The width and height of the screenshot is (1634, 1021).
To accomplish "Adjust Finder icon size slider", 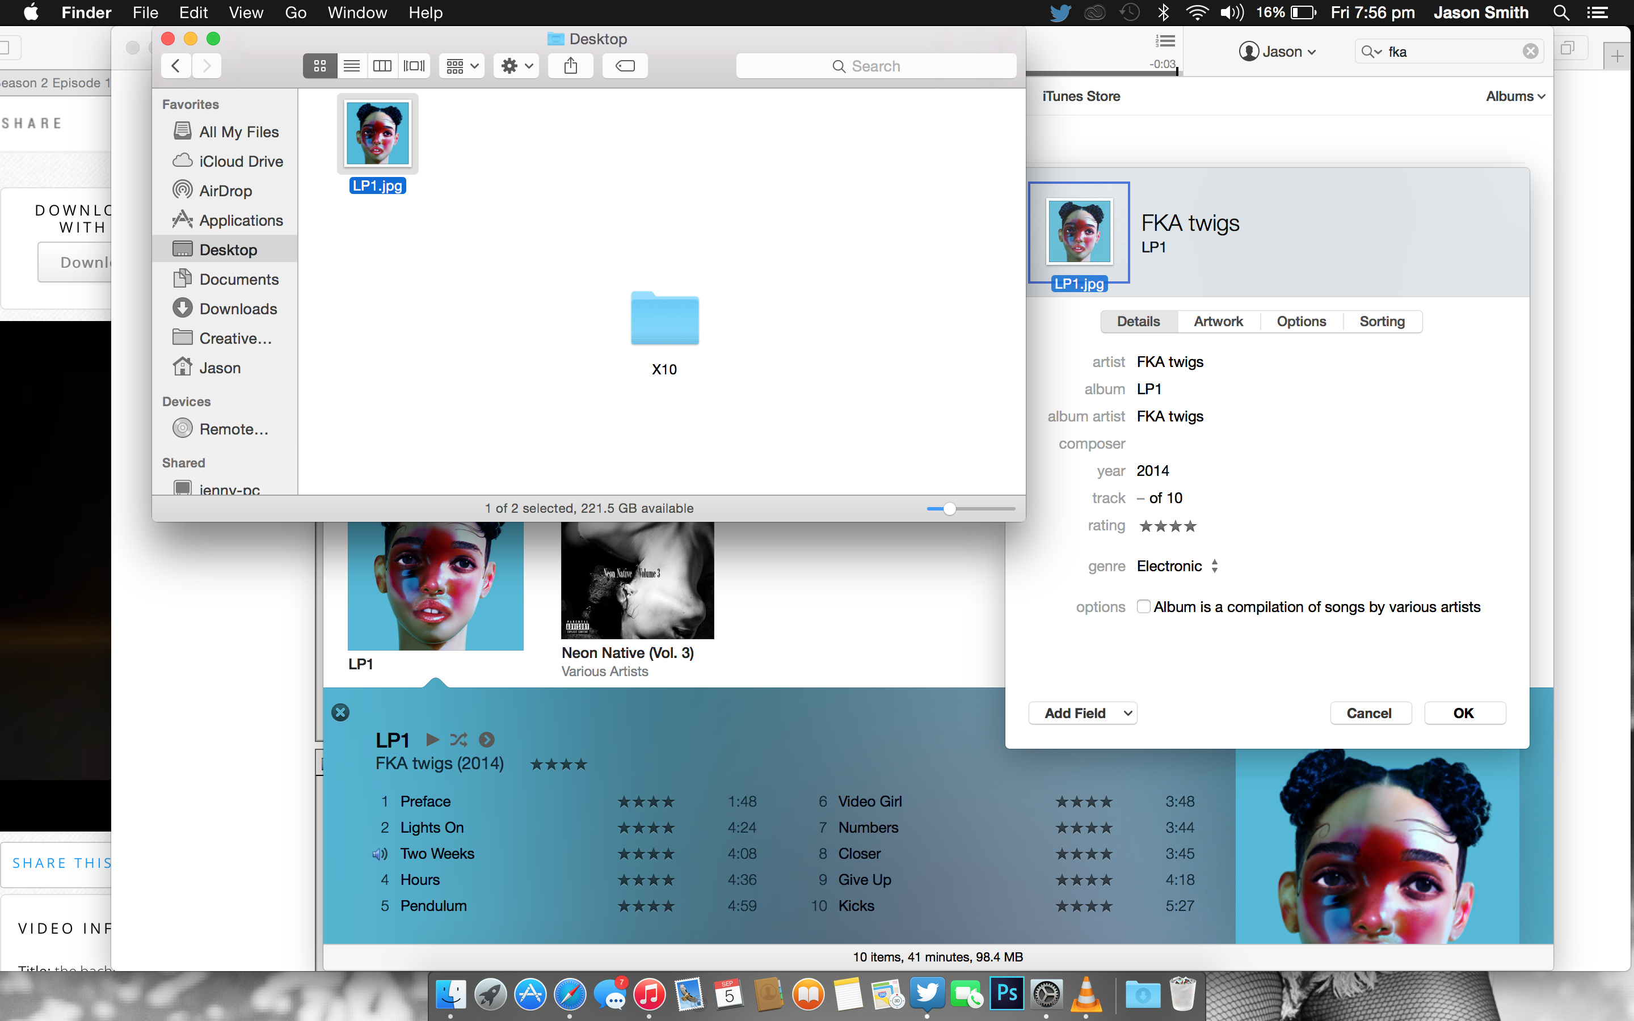I will click(949, 508).
